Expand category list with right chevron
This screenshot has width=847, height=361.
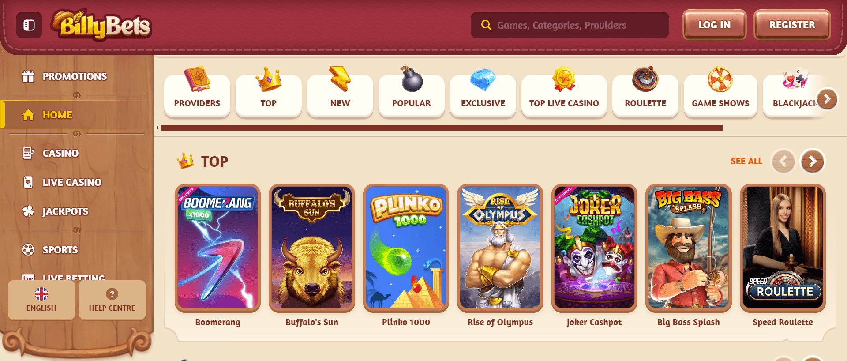click(x=827, y=99)
